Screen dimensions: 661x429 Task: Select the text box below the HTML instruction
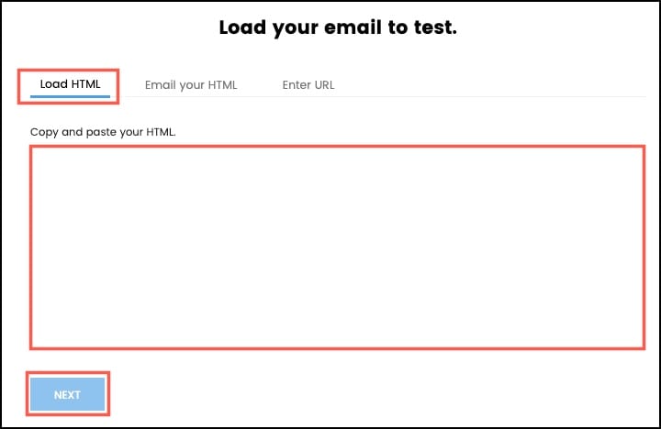point(337,247)
